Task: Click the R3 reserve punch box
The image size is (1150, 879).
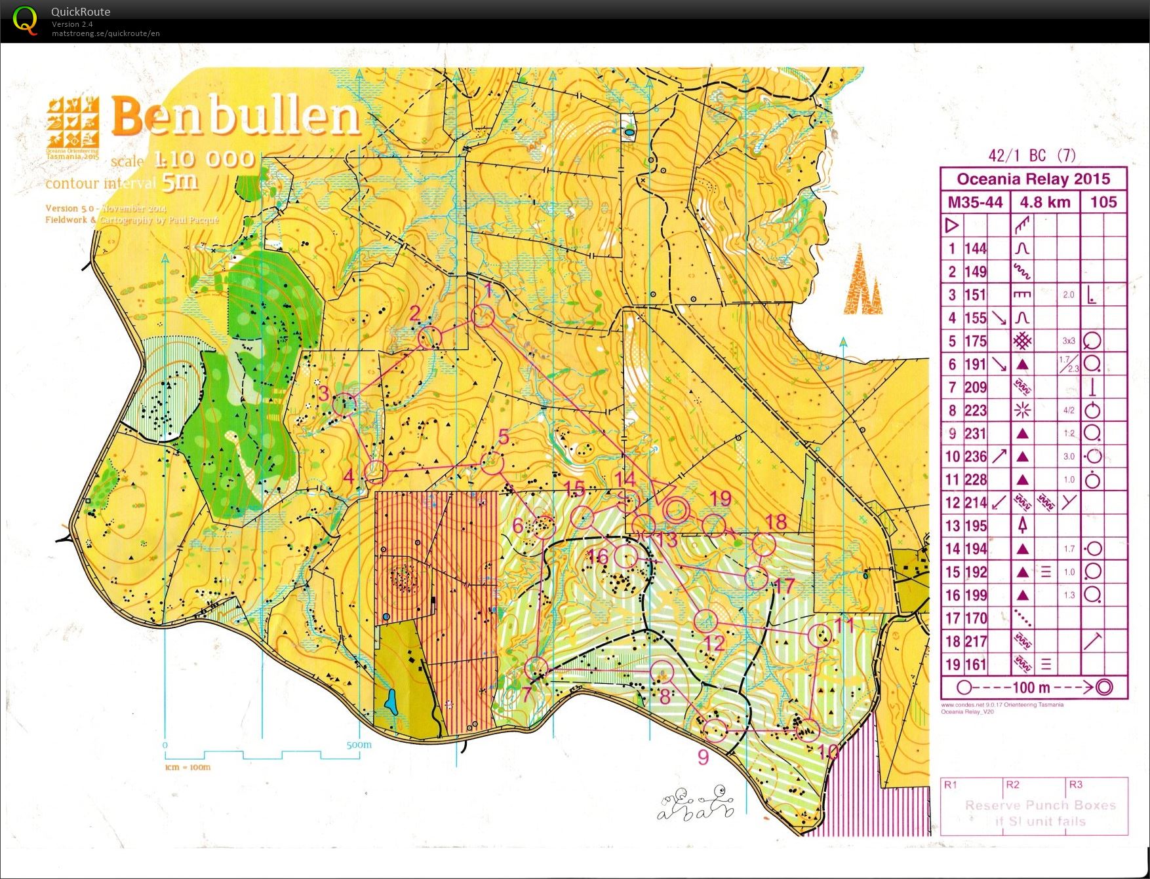Action: pyautogui.click(x=1096, y=806)
